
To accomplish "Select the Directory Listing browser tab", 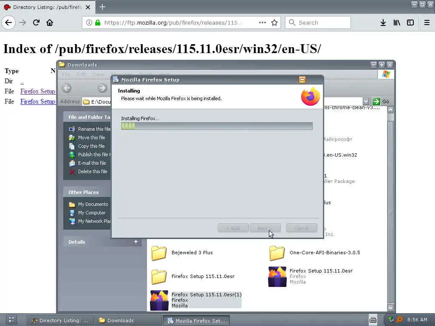I will (48, 7).
